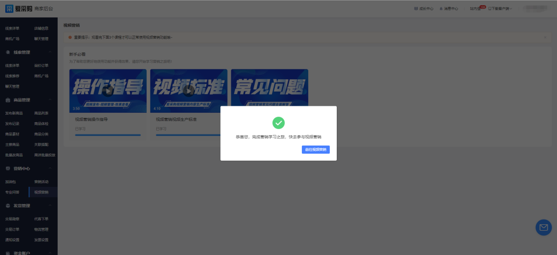Open 询价订单 sidebar link
The image size is (557, 255).
tap(41, 66)
